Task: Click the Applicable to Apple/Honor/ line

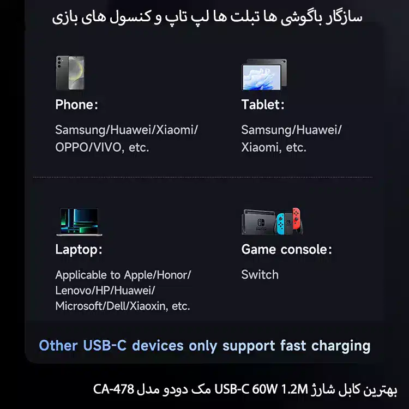Action: pos(123,275)
